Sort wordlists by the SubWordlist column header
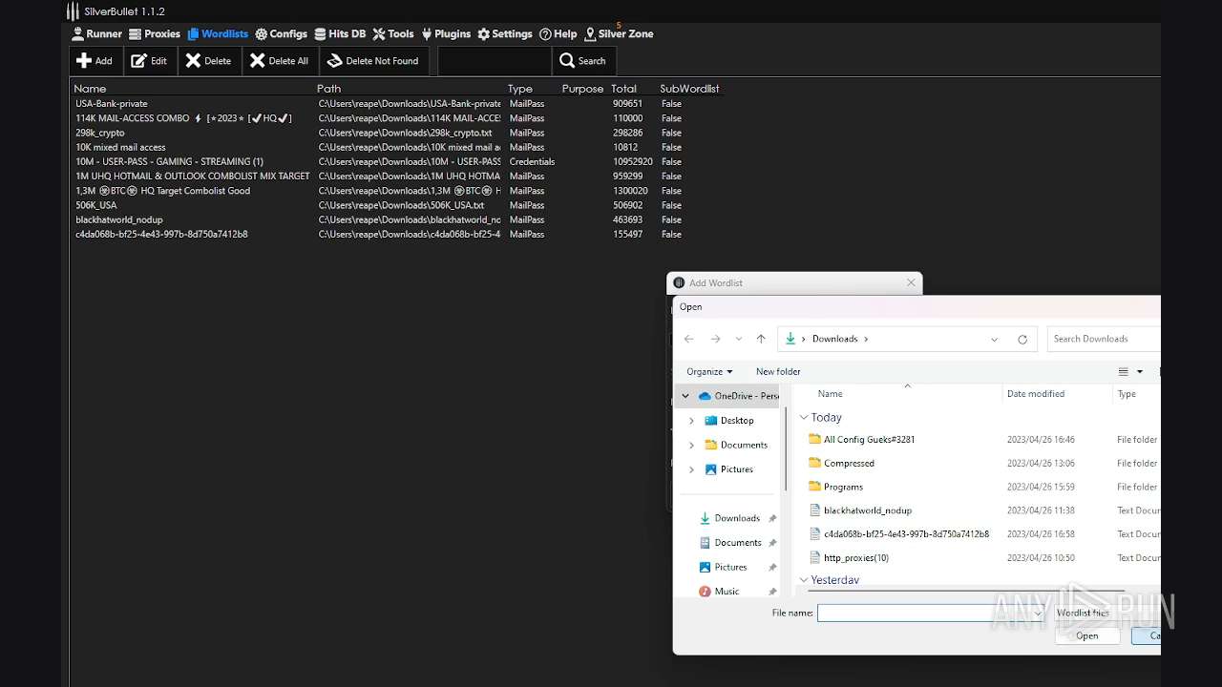1222x687 pixels. pos(689,89)
